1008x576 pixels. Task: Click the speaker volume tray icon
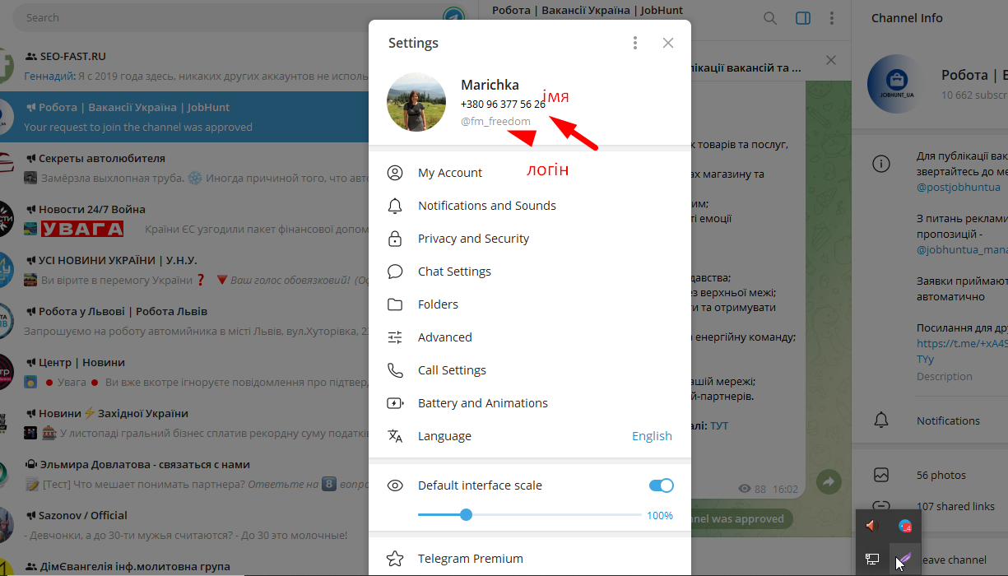872,526
